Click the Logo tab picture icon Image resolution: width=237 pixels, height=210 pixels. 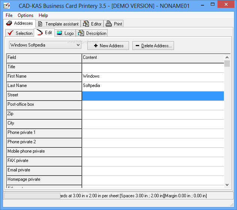(x=59, y=33)
